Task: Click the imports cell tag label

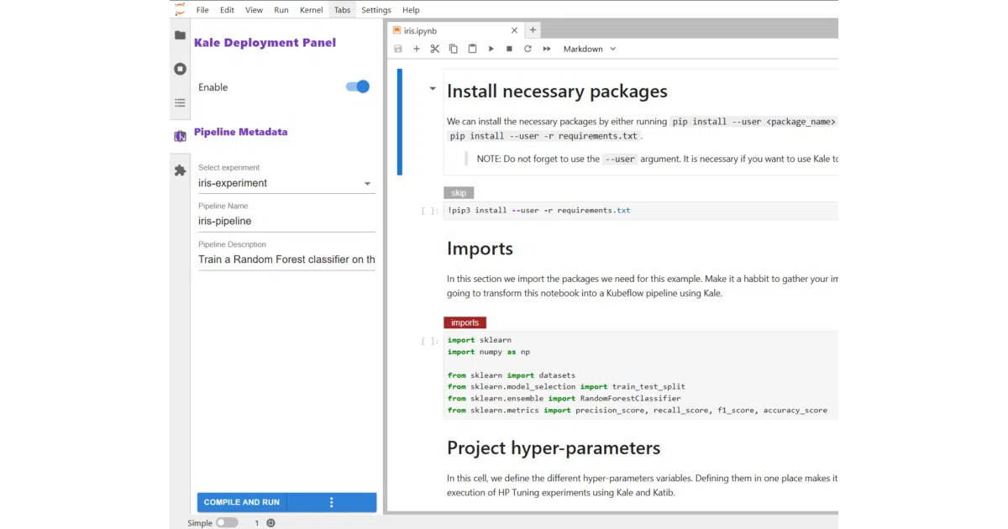Action: click(x=465, y=322)
